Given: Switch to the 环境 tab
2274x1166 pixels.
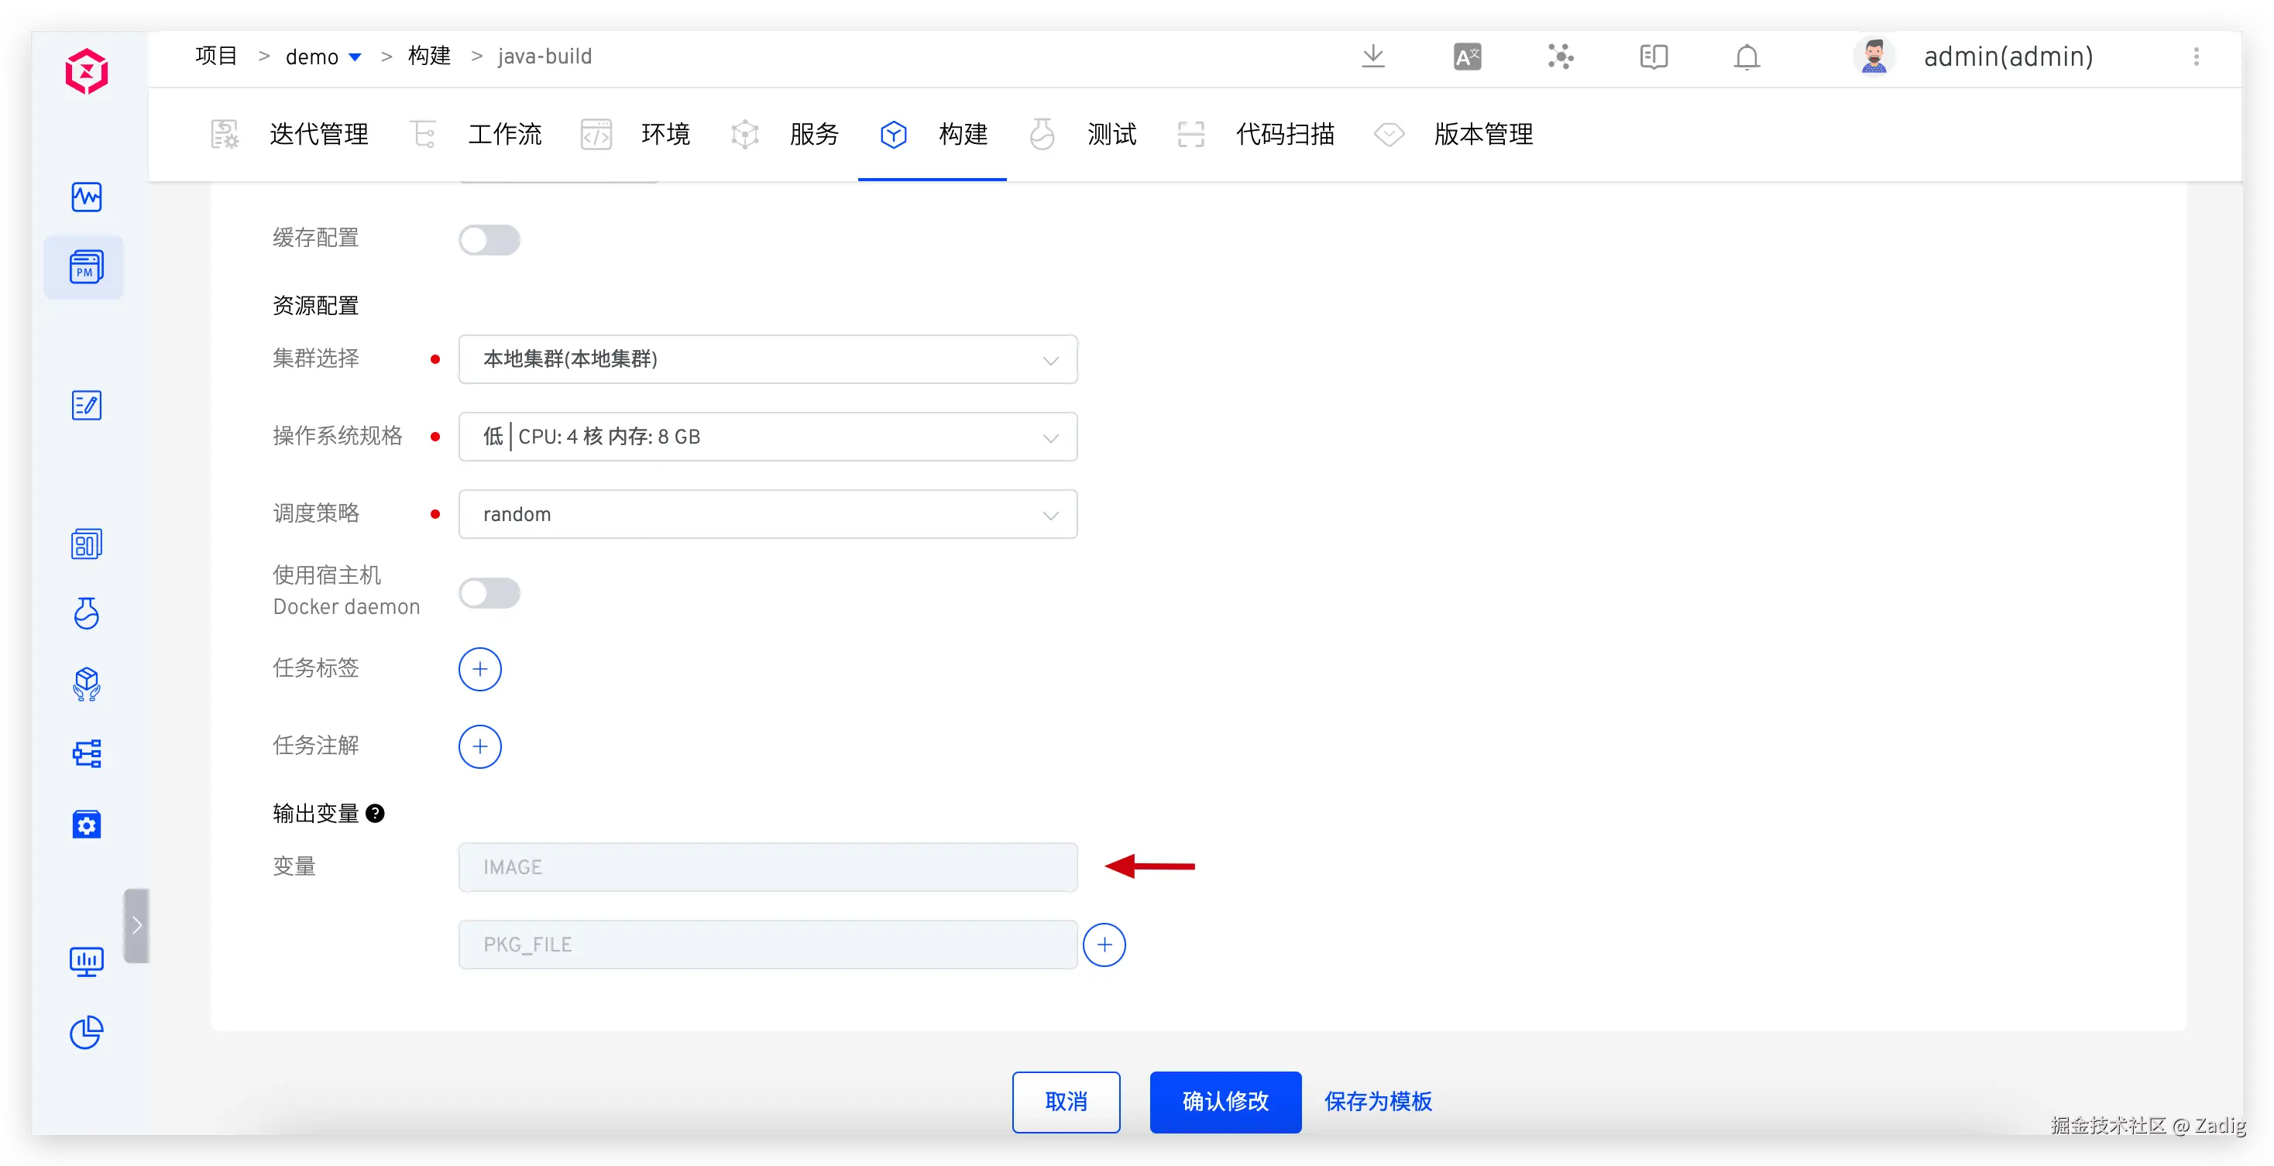Looking at the screenshot, I should click(x=636, y=134).
